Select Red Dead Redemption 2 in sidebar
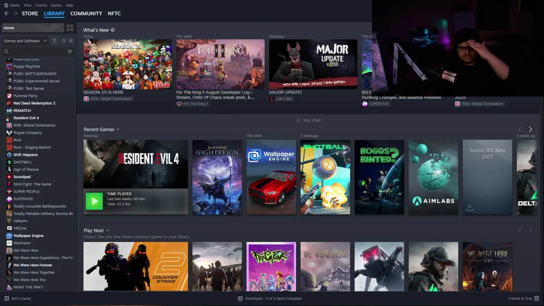 tap(34, 103)
